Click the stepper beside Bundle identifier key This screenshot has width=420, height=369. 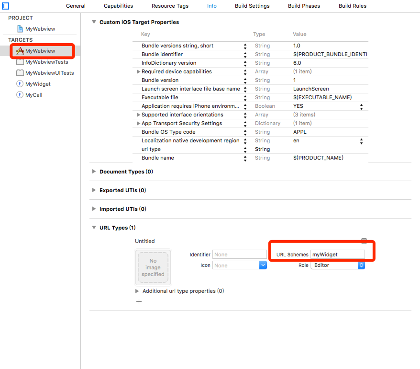(x=245, y=55)
